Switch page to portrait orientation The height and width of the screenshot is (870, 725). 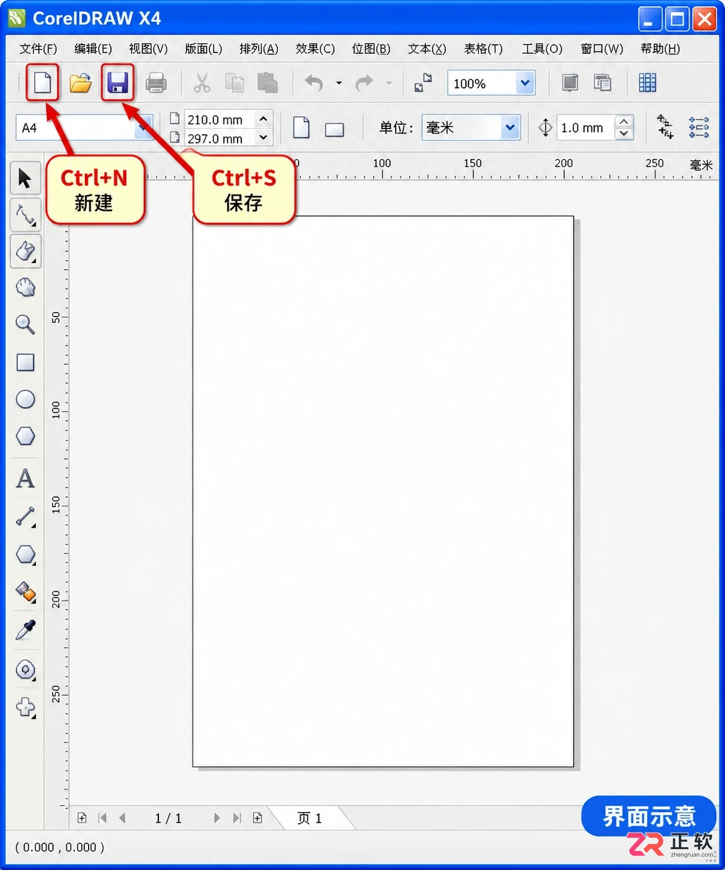[x=301, y=127]
